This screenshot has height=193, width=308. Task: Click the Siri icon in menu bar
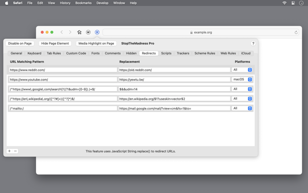click(301, 3)
